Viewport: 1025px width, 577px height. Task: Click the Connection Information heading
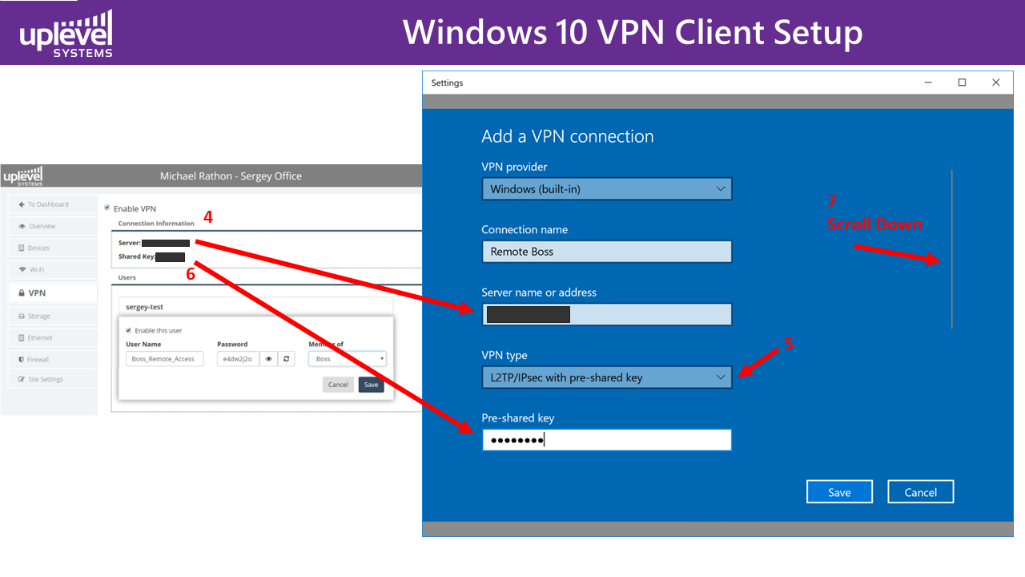[x=156, y=224]
